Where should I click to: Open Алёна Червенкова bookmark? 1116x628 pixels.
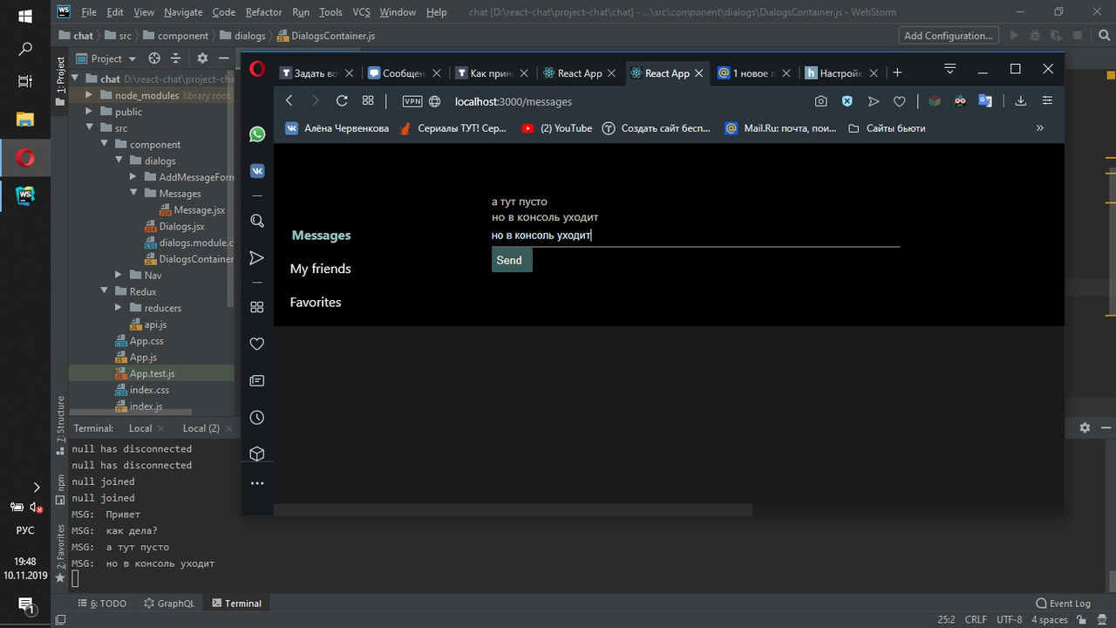[337, 128]
